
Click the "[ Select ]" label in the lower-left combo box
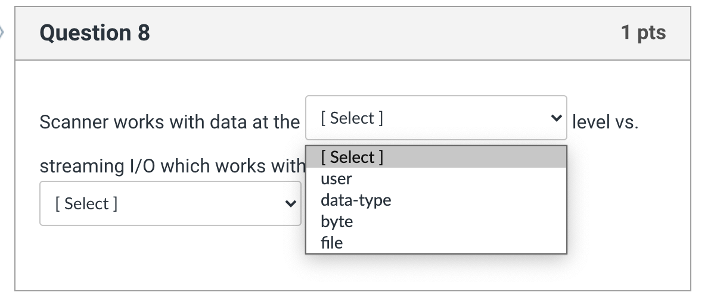86,203
